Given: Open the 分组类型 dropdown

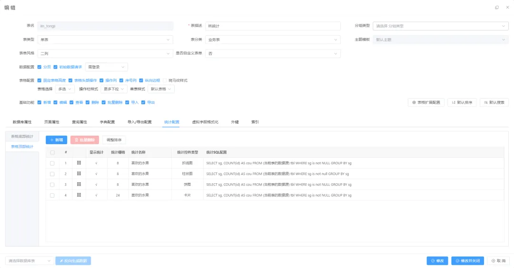Looking at the screenshot, I should point(441,26).
